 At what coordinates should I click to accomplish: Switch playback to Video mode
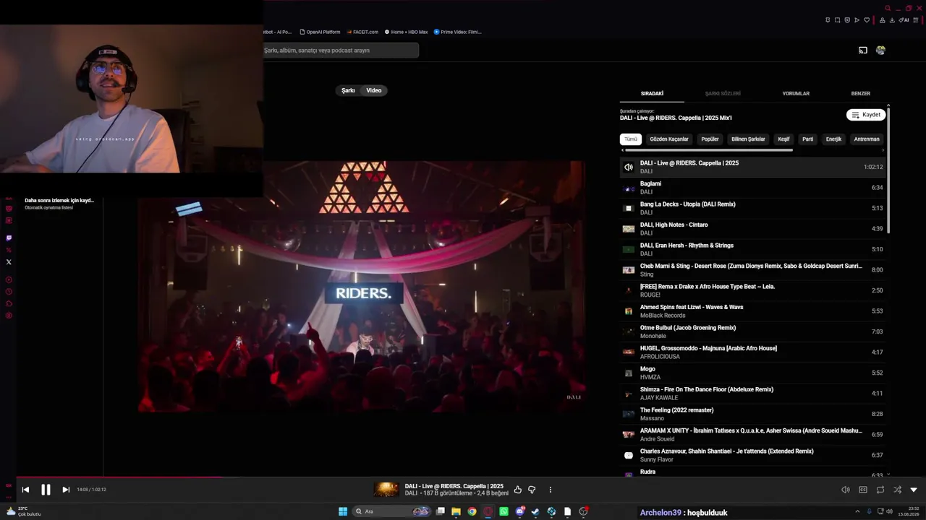(374, 90)
